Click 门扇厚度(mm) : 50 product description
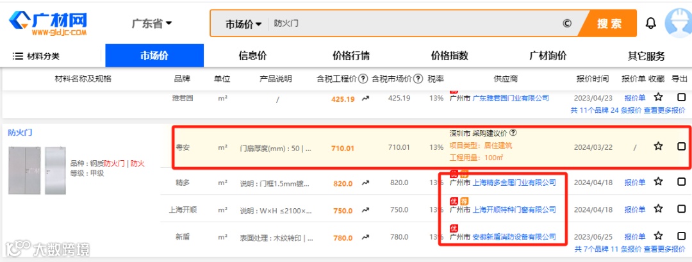Viewport: 692px width, 262px height. [276, 148]
